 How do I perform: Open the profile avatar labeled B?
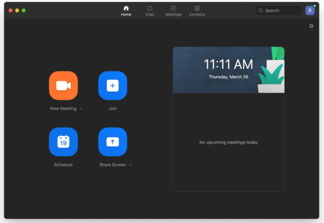coord(310,11)
